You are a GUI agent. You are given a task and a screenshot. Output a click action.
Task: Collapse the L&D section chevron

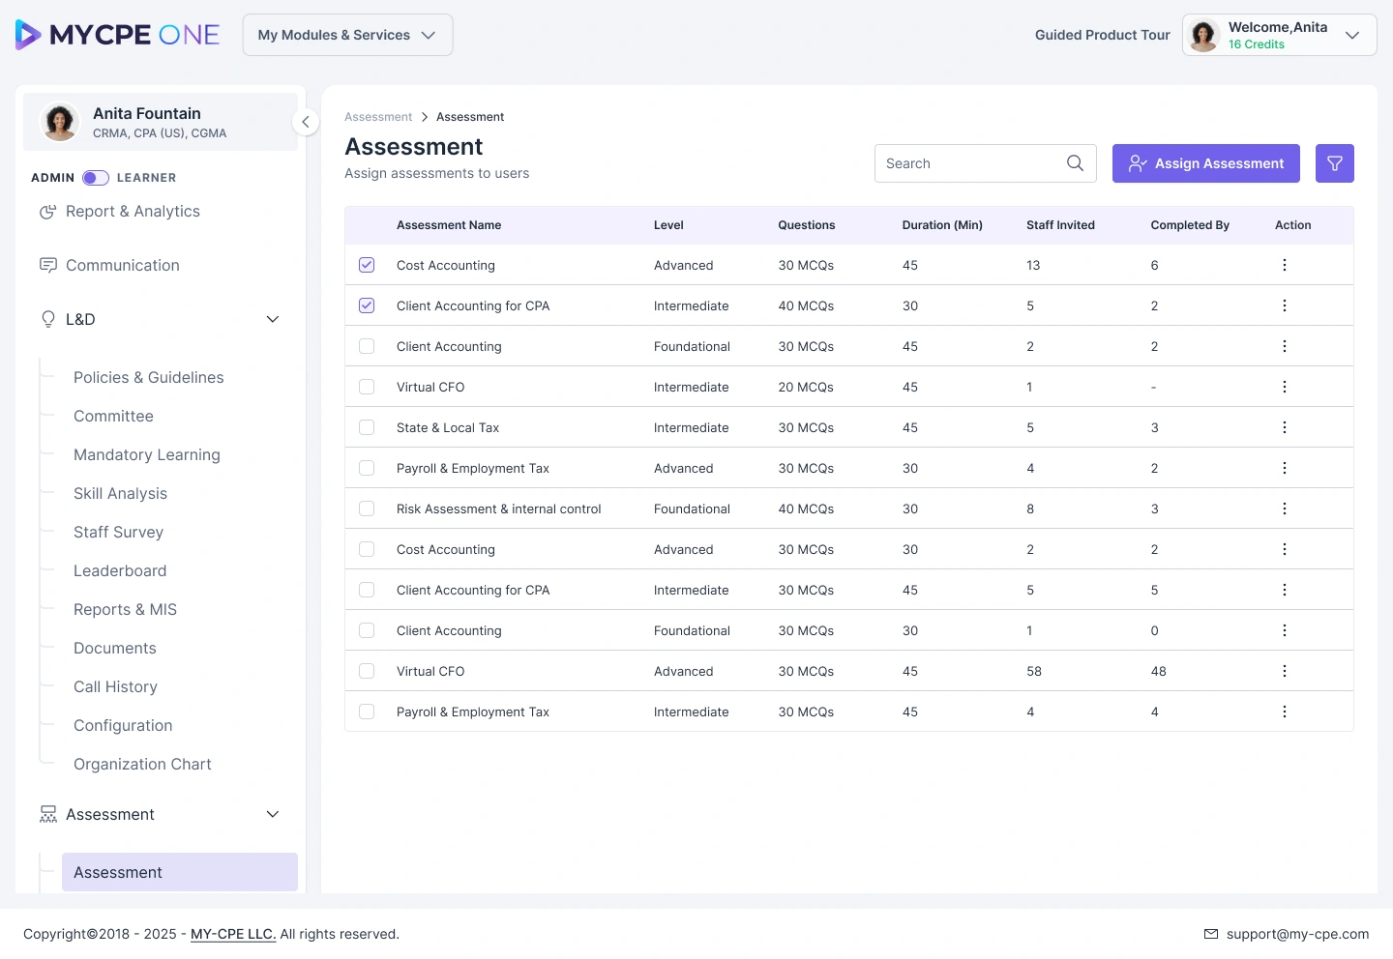(x=273, y=319)
